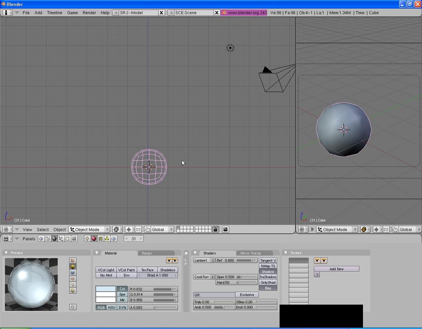The image size is (422, 329).
Task: Toggle TexFace option
Action: 147,270
